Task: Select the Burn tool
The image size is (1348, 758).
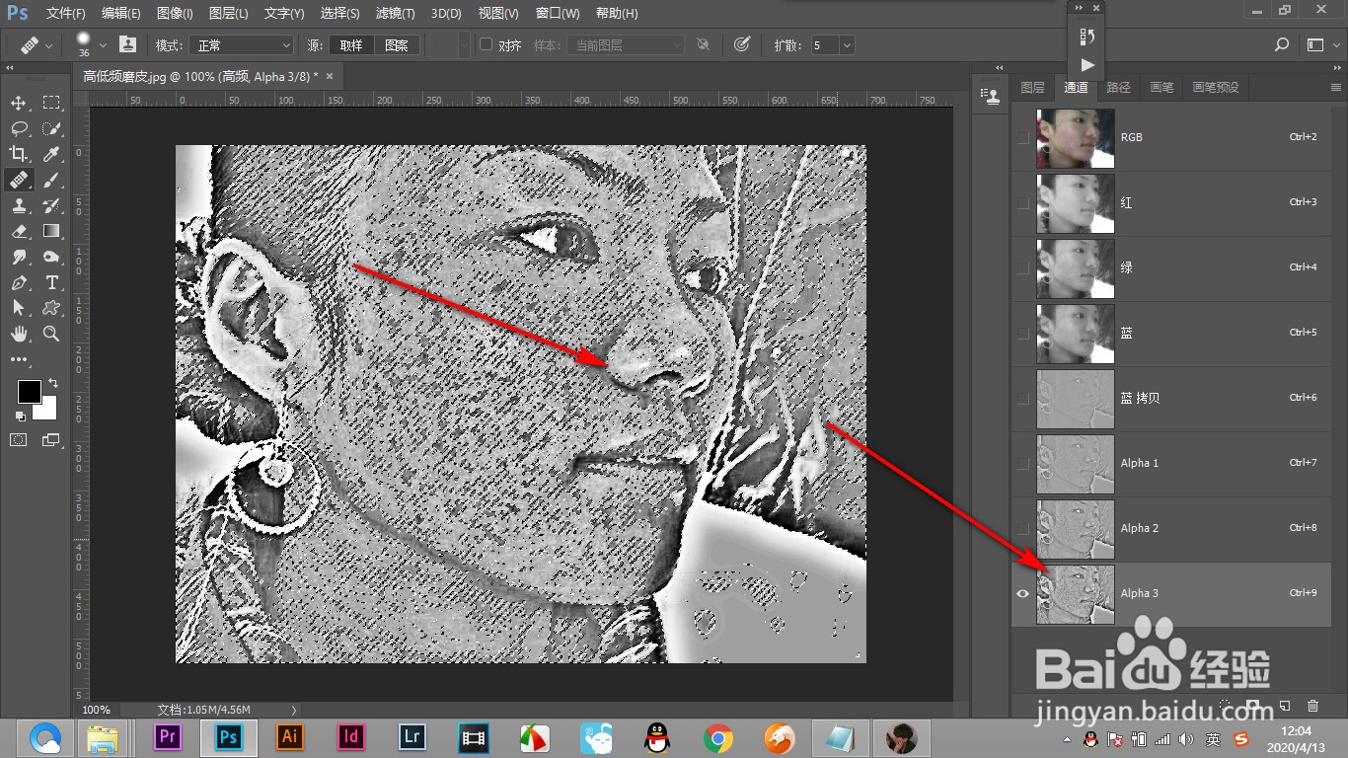Action: click(x=51, y=257)
